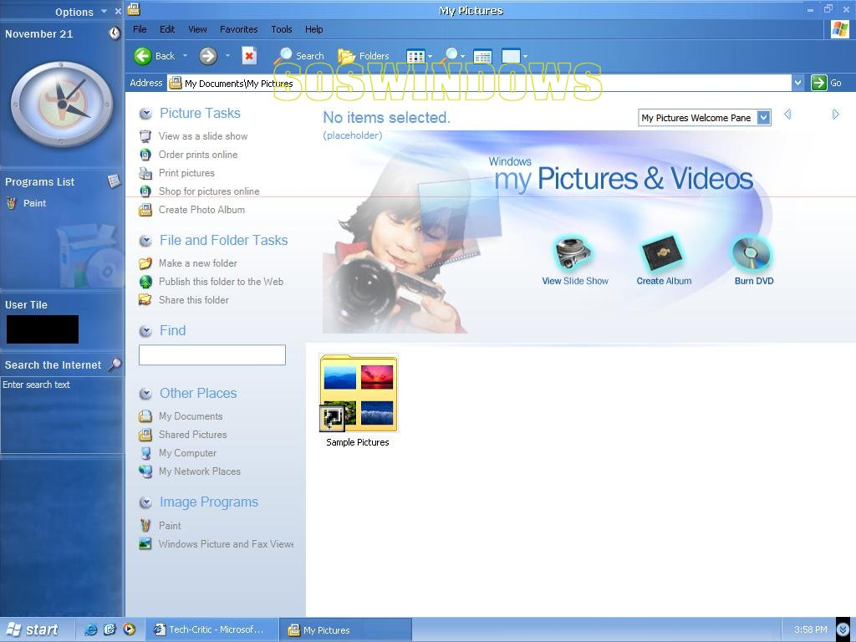The width and height of the screenshot is (856, 642).
Task: Click View as a slide show
Action: pos(203,136)
